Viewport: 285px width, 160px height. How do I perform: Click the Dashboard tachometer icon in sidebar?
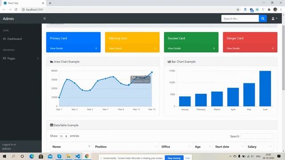[4, 39]
